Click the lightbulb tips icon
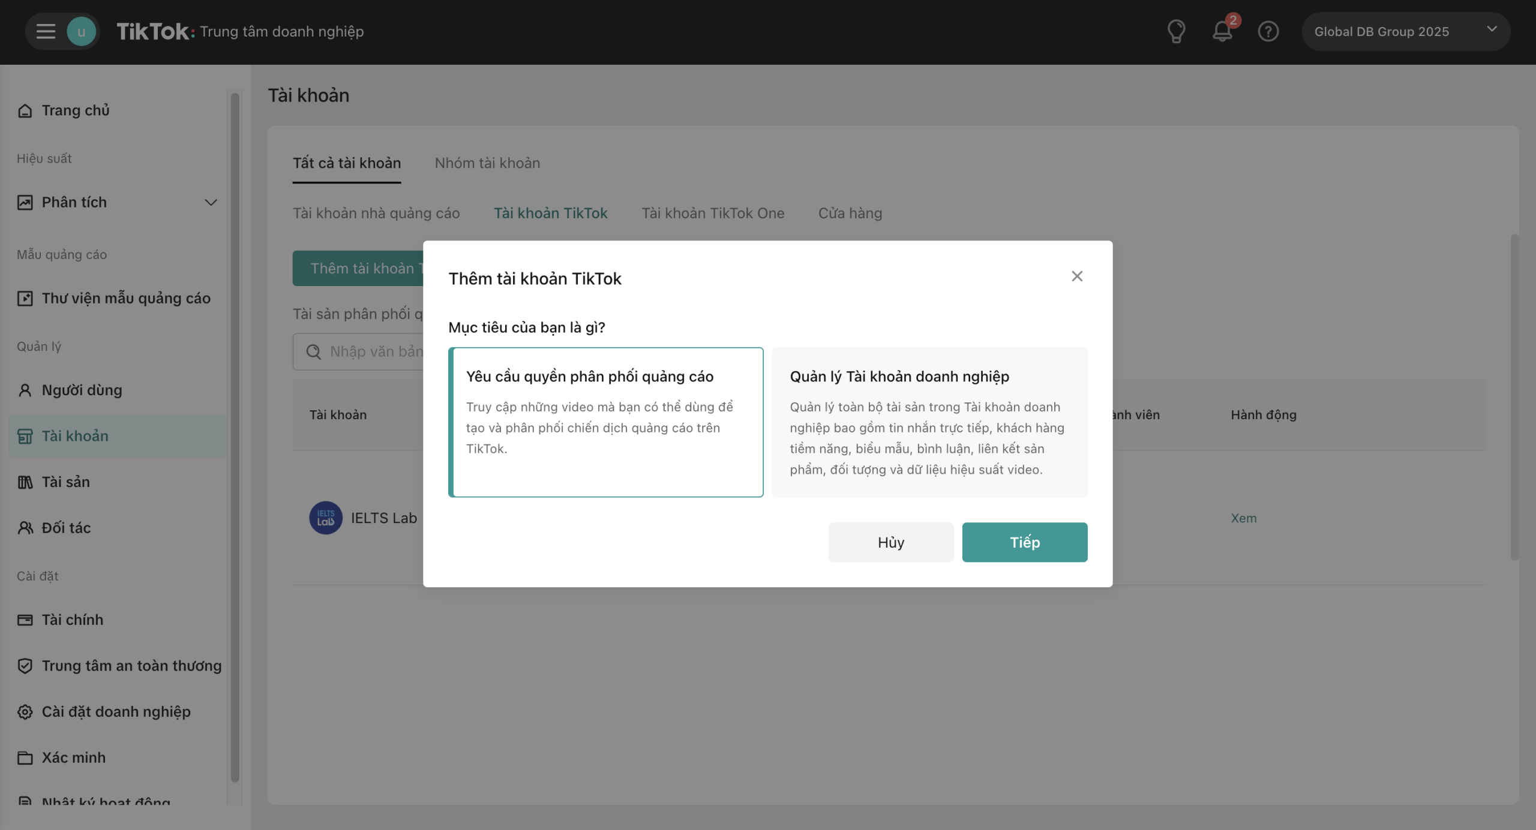The width and height of the screenshot is (1536, 830). [x=1176, y=31]
